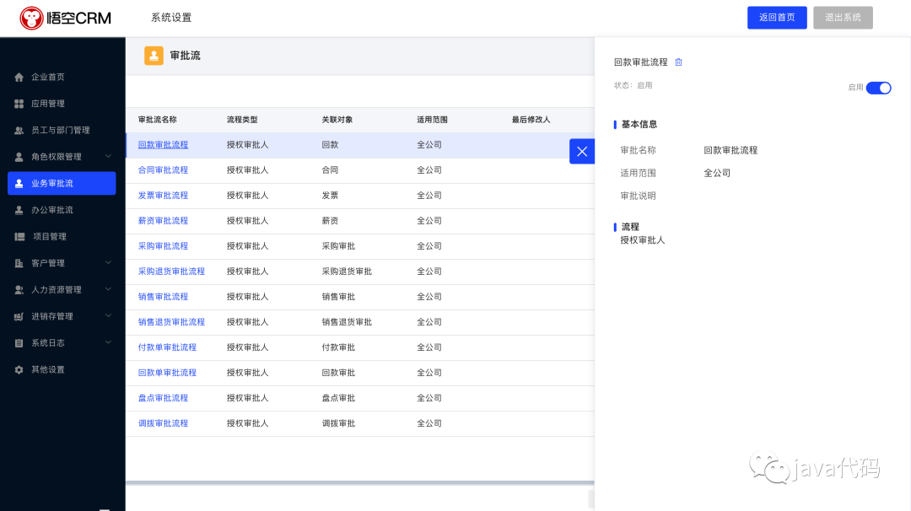
Task: Close the detail panel with X icon
Action: coord(582,152)
